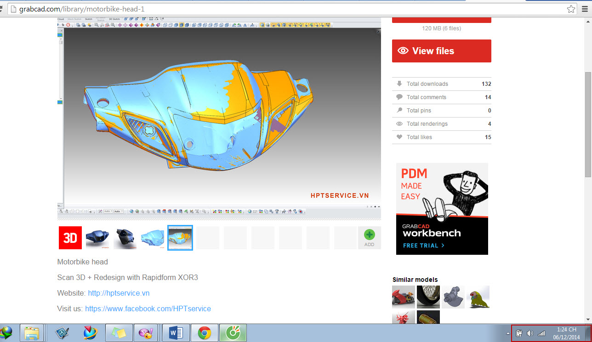
Task: Click the address bar URL field
Action: point(276,9)
